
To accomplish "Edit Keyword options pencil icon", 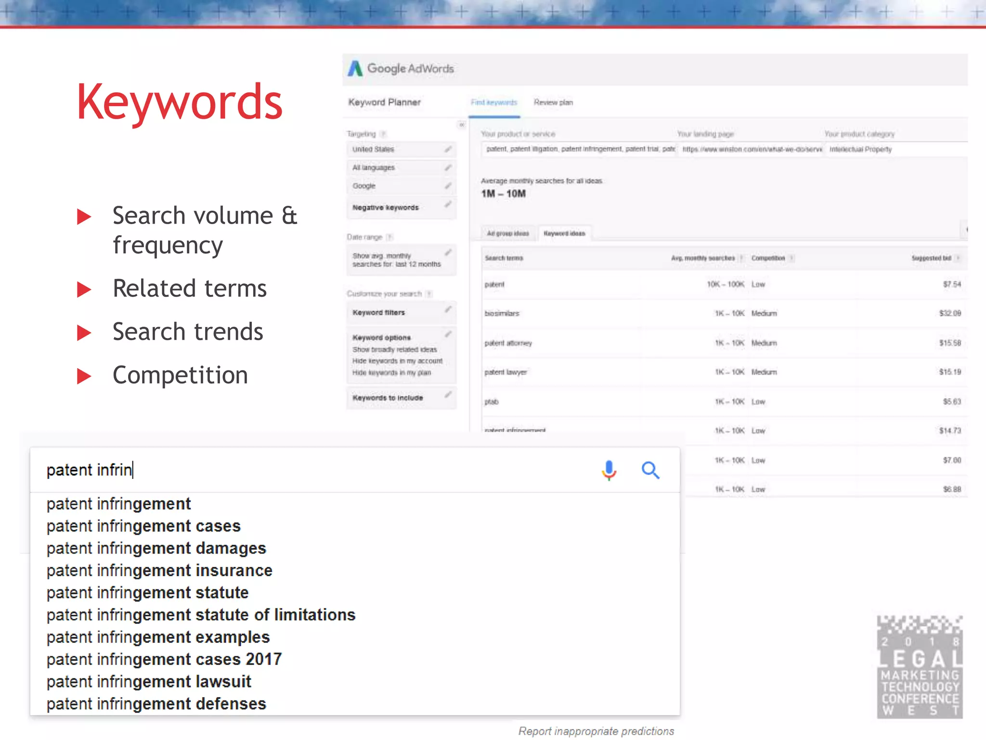I will pos(448,334).
